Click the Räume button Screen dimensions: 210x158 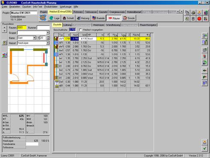(x=114, y=18)
